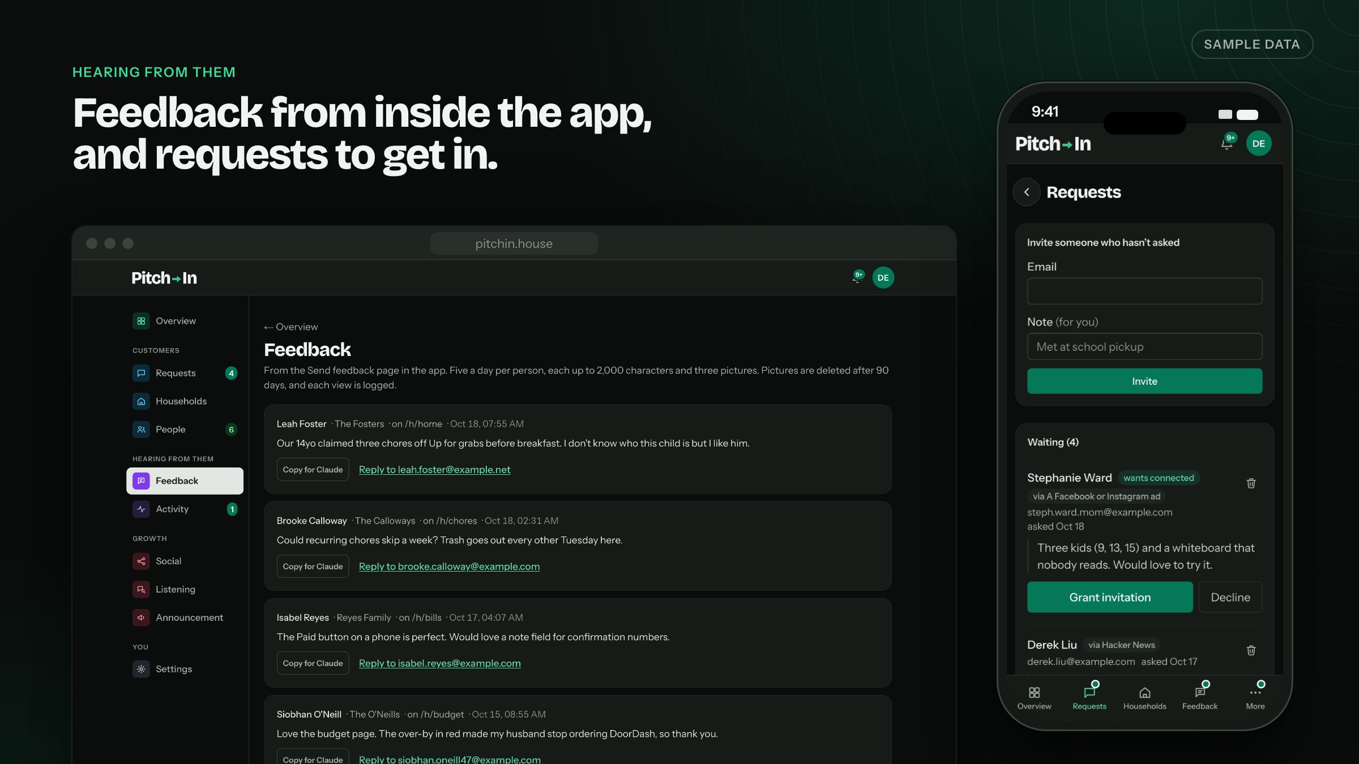The width and height of the screenshot is (1359, 764).
Task: Open Listening in the desktop sidebar
Action: coord(185,590)
